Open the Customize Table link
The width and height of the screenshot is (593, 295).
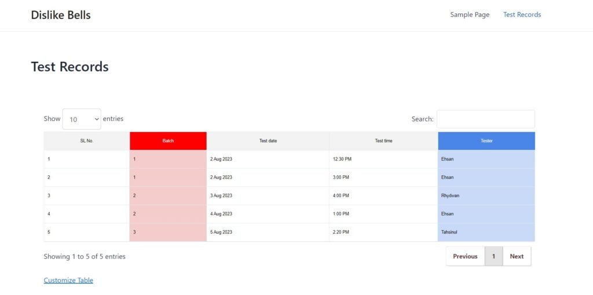[68, 281]
